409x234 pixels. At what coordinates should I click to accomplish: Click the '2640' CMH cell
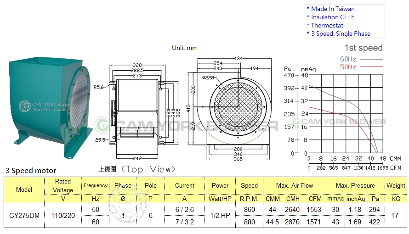click(292, 210)
